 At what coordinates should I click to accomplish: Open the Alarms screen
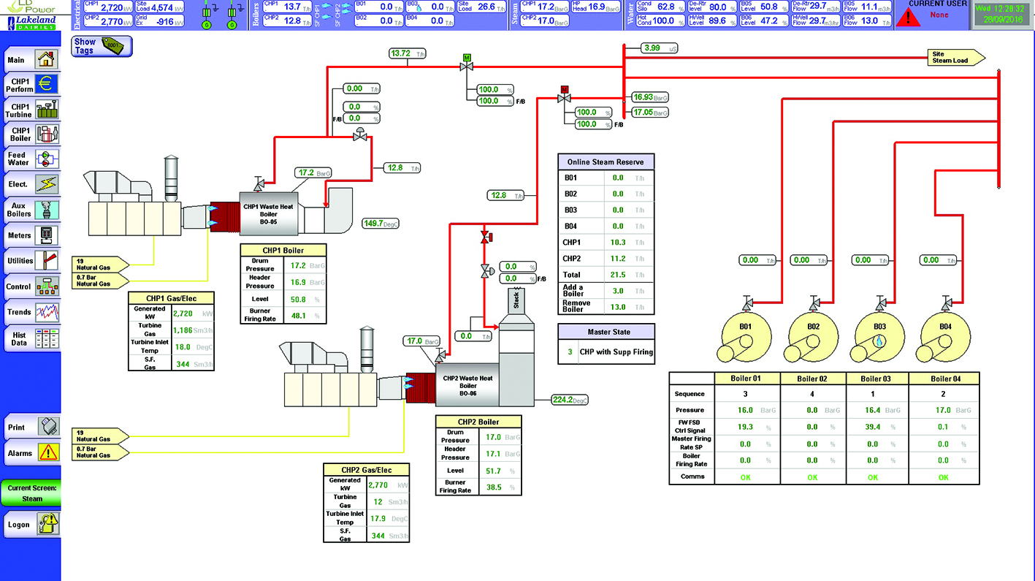(31, 452)
